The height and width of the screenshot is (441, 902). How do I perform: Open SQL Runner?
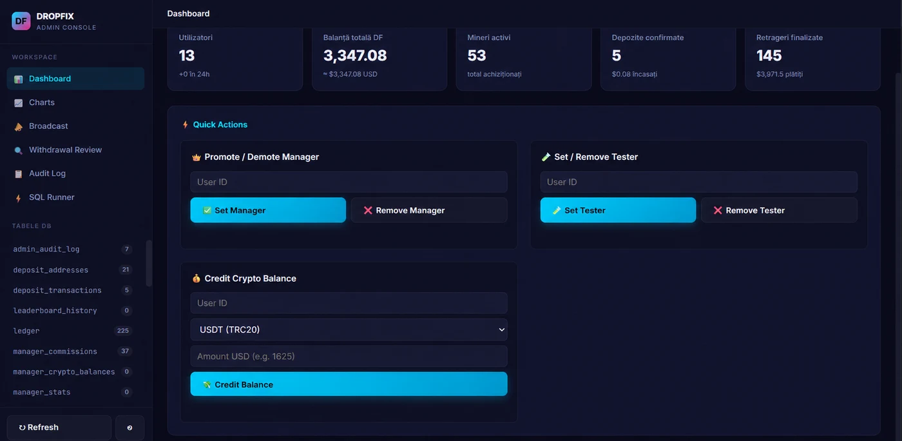(x=75, y=197)
